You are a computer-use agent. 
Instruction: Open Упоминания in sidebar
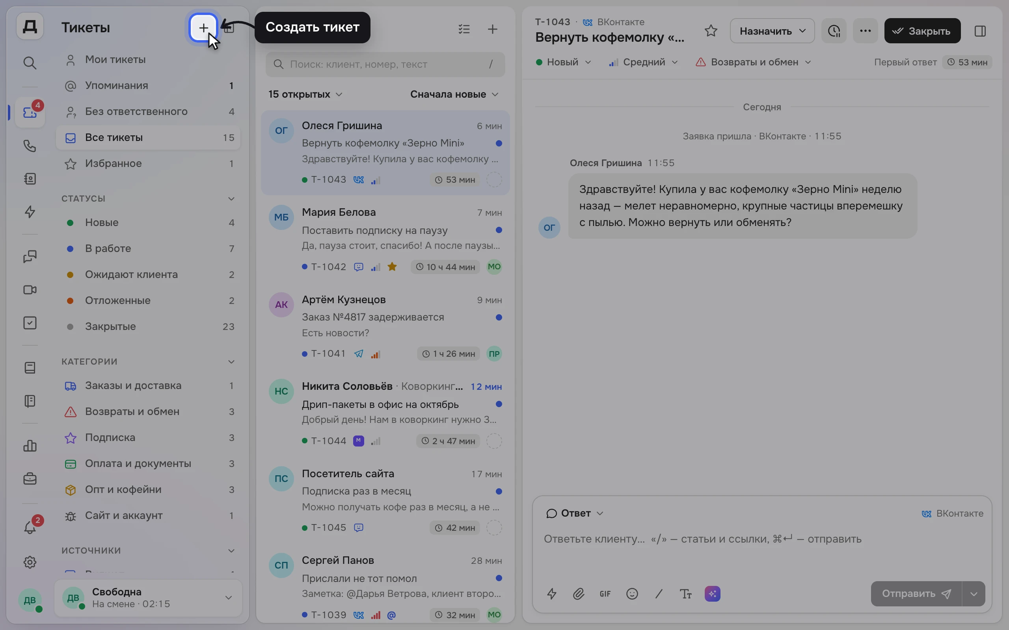pos(148,85)
